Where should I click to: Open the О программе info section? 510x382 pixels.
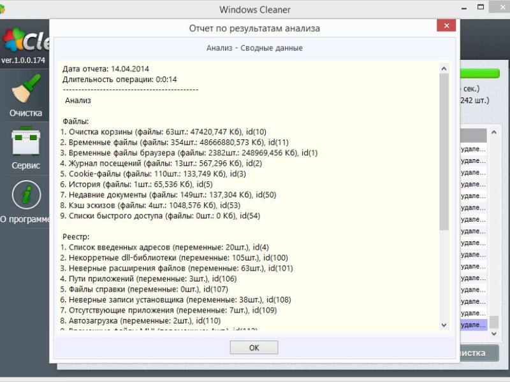tap(25, 202)
